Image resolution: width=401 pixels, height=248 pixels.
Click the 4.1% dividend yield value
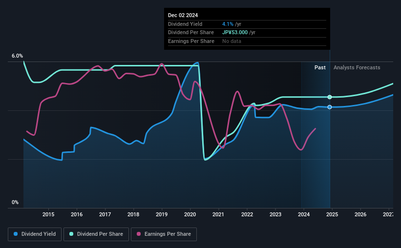pos(228,24)
